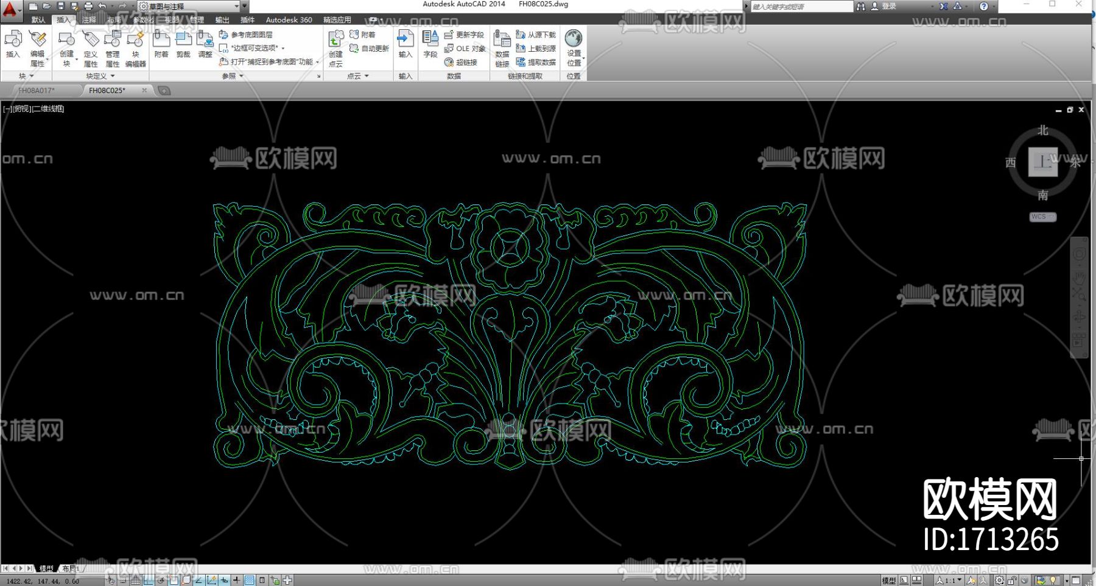This screenshot has width=1096, height=586.
Task: Toggle object snap in the status bar
Action: click(174, 581)
